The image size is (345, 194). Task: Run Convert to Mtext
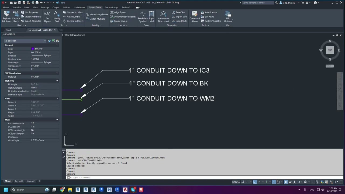(x=73, y=12)
